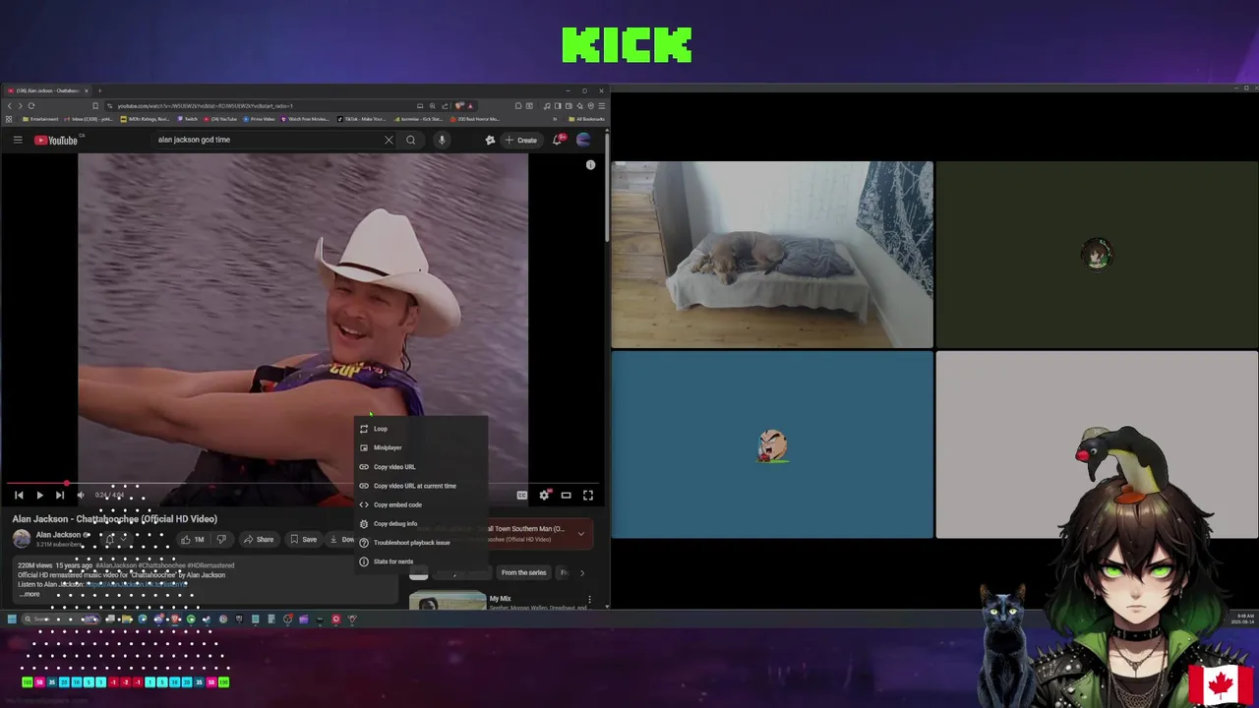Choose Loop in the context menu

(x=421, y=429)
